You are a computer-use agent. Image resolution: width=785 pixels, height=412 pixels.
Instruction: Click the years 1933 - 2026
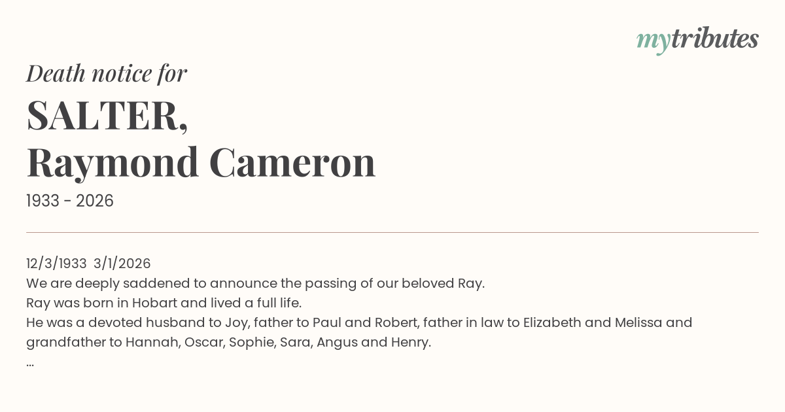click(x=70, y=201)
